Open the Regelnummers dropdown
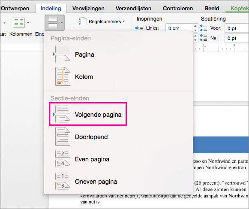This screenshot has width=249, height=209. tap(124, 21)
